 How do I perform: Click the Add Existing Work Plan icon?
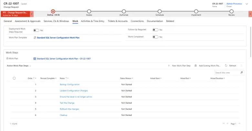pyautogui.click(x=195, y=65)
